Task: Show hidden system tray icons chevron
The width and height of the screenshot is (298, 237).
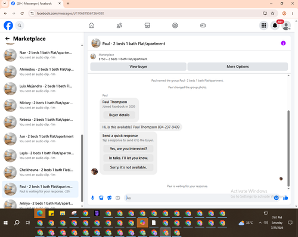Action: 260,223
